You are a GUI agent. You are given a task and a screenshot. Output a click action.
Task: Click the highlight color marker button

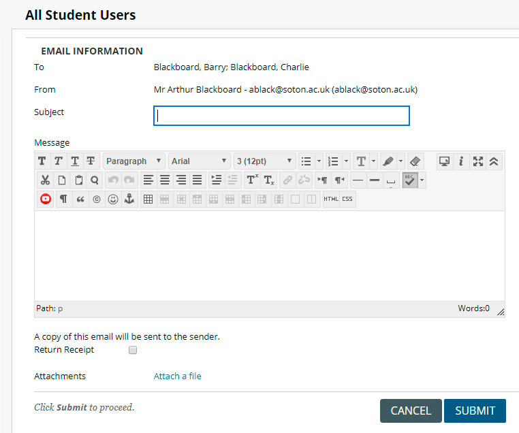tap(388, 161)
